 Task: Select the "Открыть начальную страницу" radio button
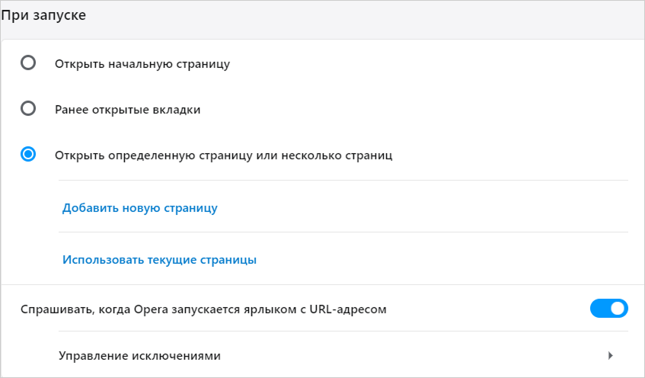(x=28, y=63)
